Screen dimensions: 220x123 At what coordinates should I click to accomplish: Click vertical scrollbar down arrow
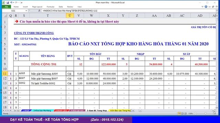coord(217,108)
